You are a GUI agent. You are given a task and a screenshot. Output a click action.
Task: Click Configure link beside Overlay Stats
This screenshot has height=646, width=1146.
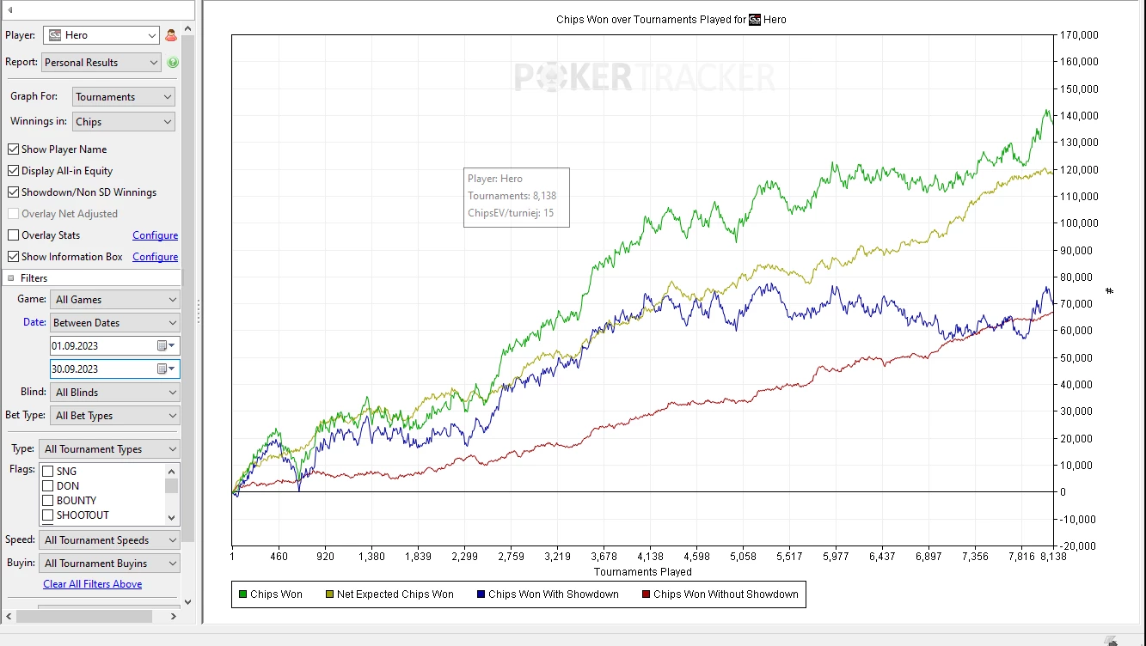pyautogui.click(x=155, y=235)
